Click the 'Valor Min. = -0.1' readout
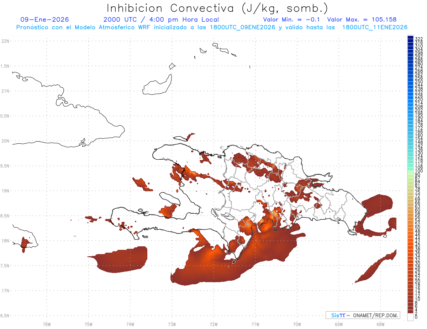This screenshot has width=427, height=329. point(291,20)
